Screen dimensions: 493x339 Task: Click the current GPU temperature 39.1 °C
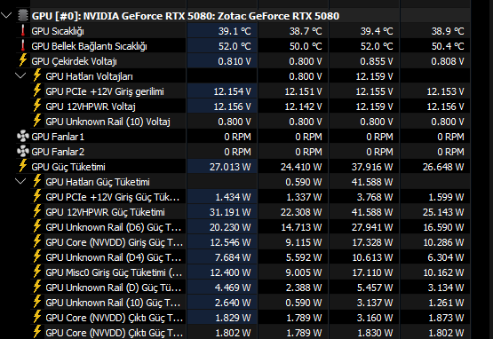[235, 31]
